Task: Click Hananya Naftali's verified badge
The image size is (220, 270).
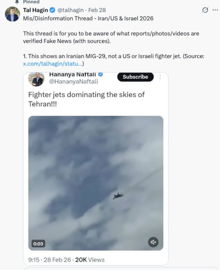Action: coord(101,74)
